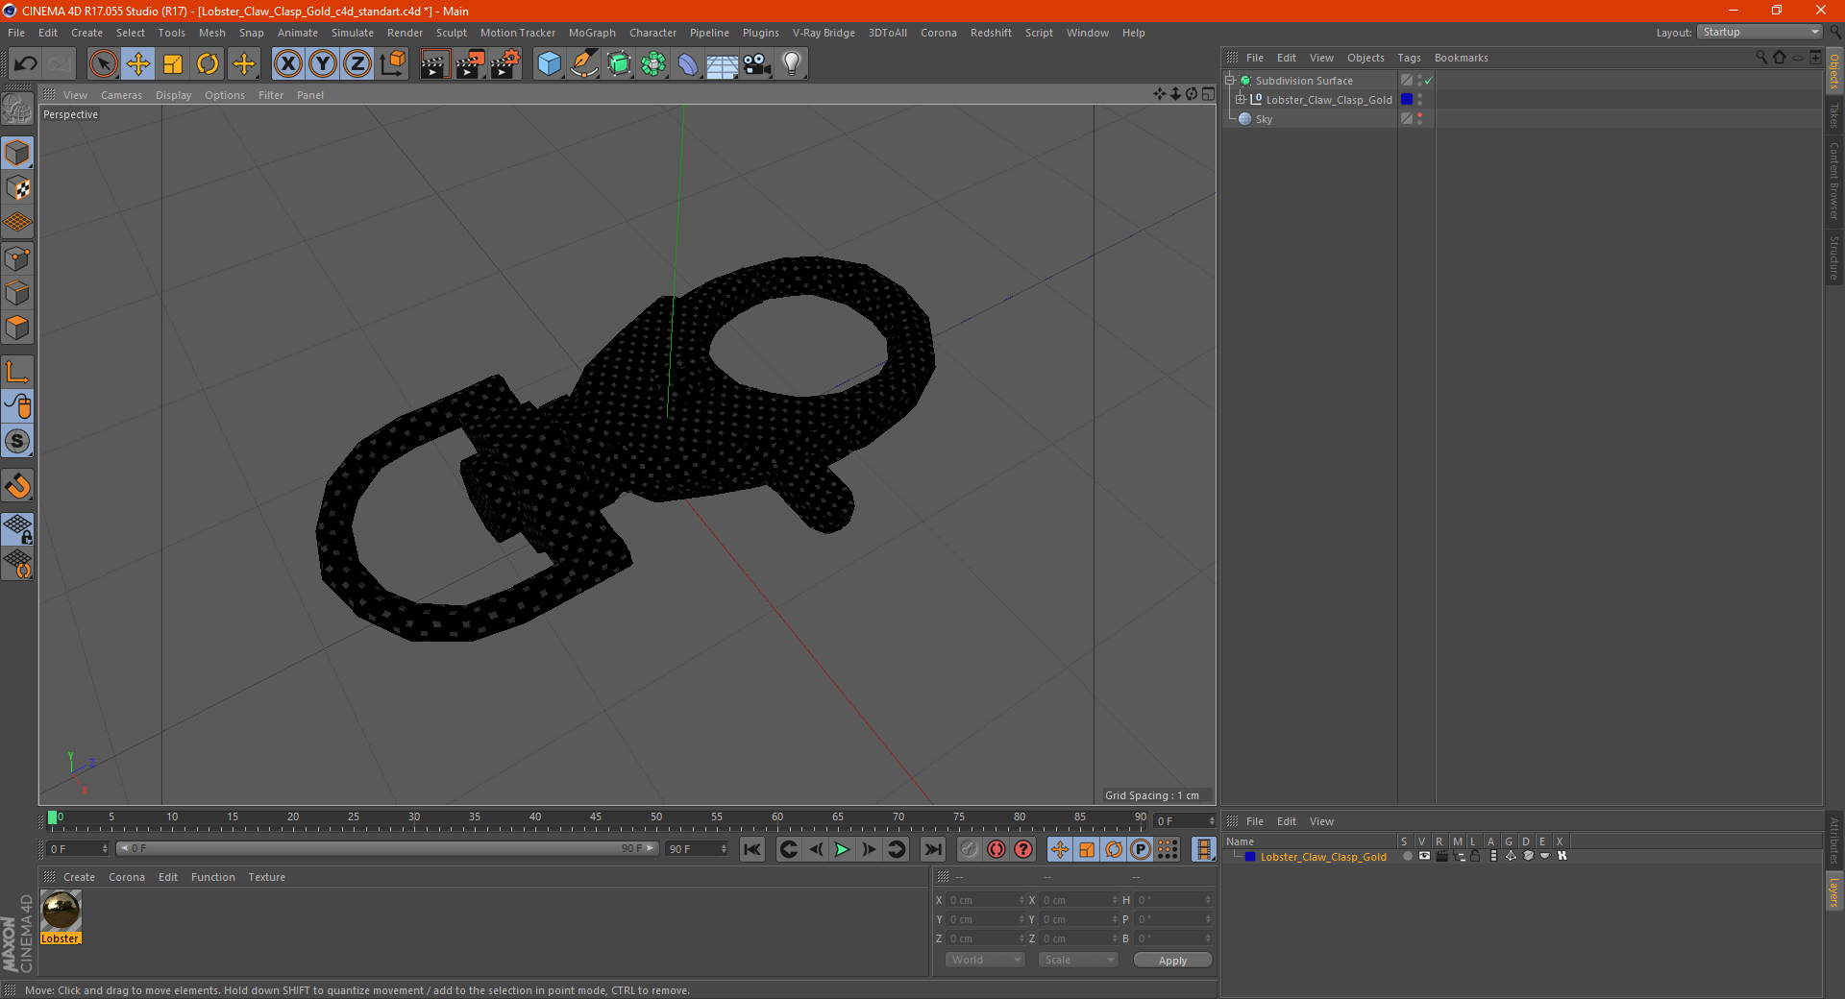Enable the Axis mode tool
Screen dimensions: 1845x999
coord(17,372)
